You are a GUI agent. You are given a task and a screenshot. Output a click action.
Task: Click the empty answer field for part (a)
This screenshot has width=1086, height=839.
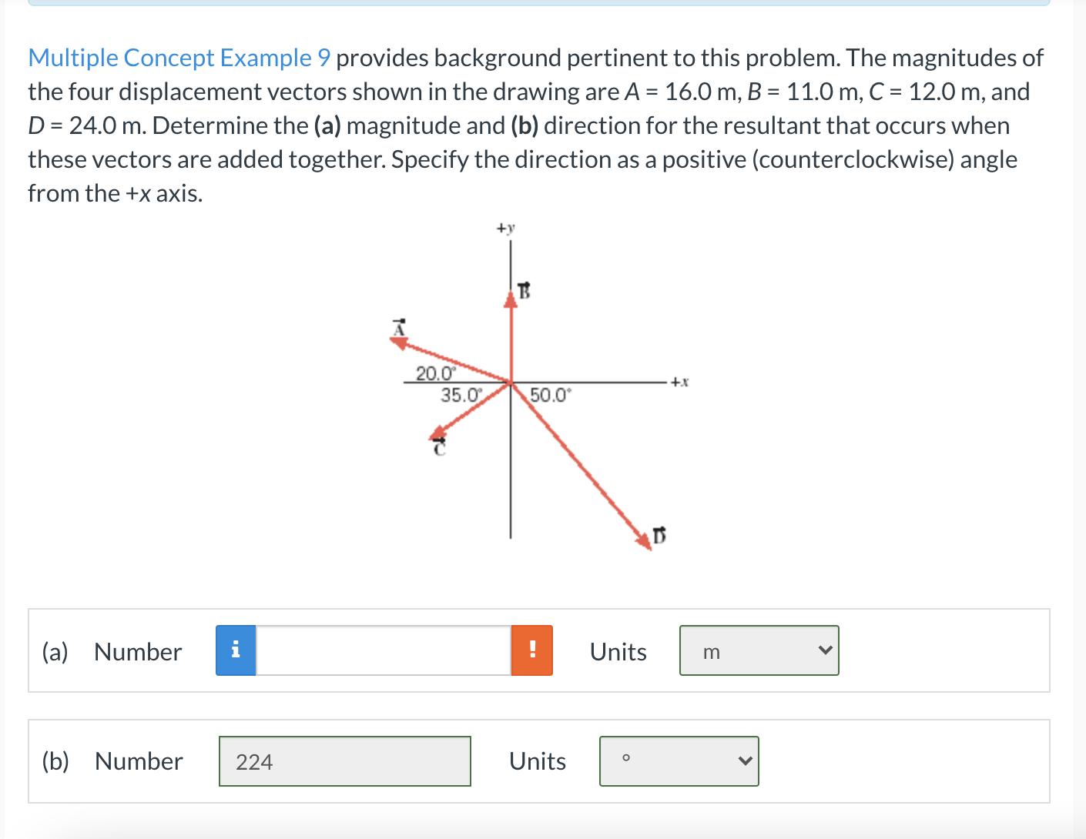383,650
